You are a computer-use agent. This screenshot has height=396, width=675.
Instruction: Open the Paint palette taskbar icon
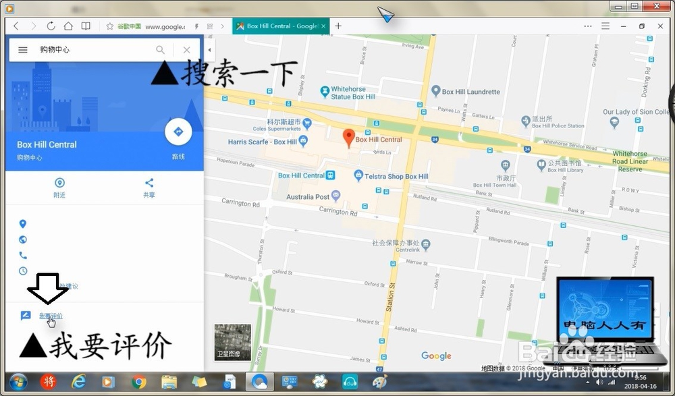click(379, 382)
